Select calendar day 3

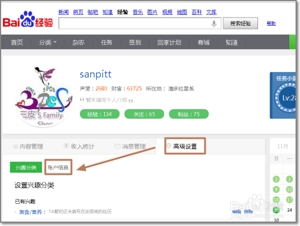pyautogui.click(x=289, y=179)
